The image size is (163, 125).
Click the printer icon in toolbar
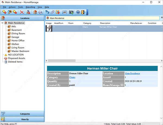(x=40, y=12)
